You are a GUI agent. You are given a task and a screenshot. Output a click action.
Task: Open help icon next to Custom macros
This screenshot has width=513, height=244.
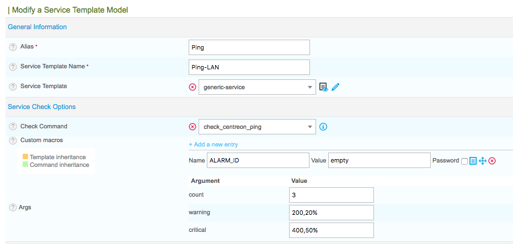point(13,141)
